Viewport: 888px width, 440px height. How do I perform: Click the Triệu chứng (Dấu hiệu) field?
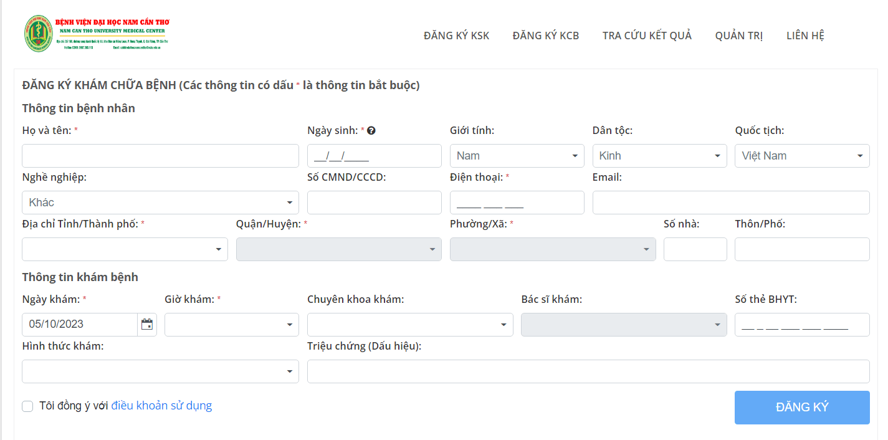588,371
